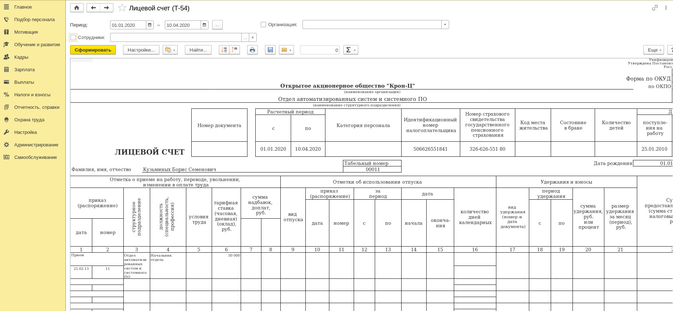673x311 pixels.
Task: Get link to report icon
Action: (655, 8)
